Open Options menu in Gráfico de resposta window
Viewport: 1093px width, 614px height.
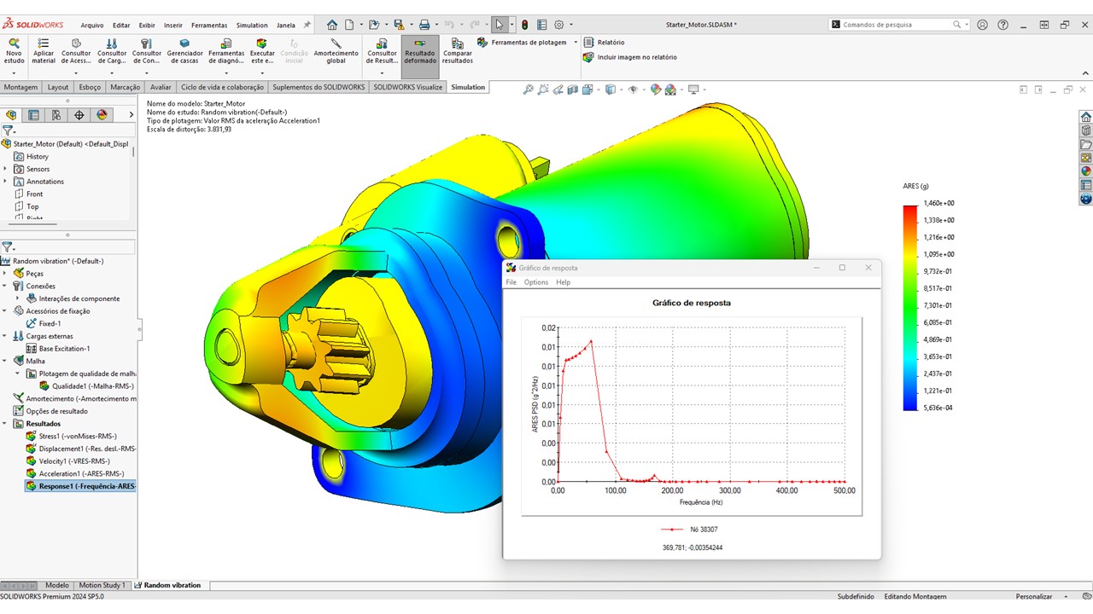536,282
